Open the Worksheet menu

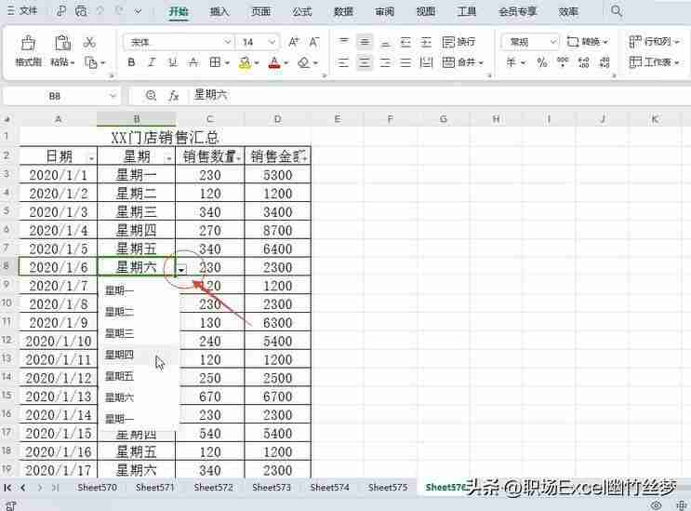654,62
